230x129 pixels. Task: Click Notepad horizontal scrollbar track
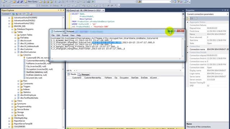[116, 59]
